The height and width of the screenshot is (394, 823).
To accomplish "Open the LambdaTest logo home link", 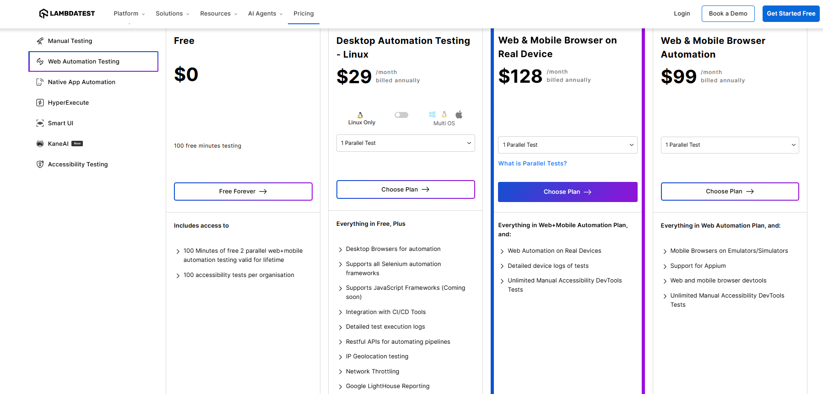I will pos(67,13).
